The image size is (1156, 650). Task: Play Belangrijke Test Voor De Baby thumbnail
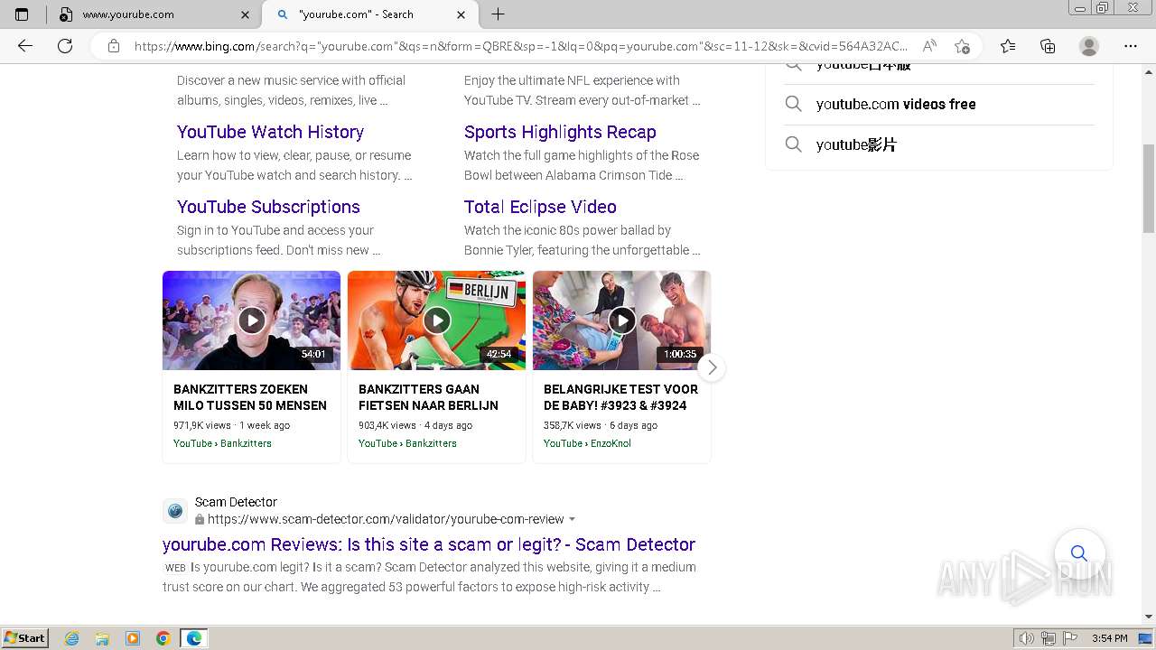[621, 320]
